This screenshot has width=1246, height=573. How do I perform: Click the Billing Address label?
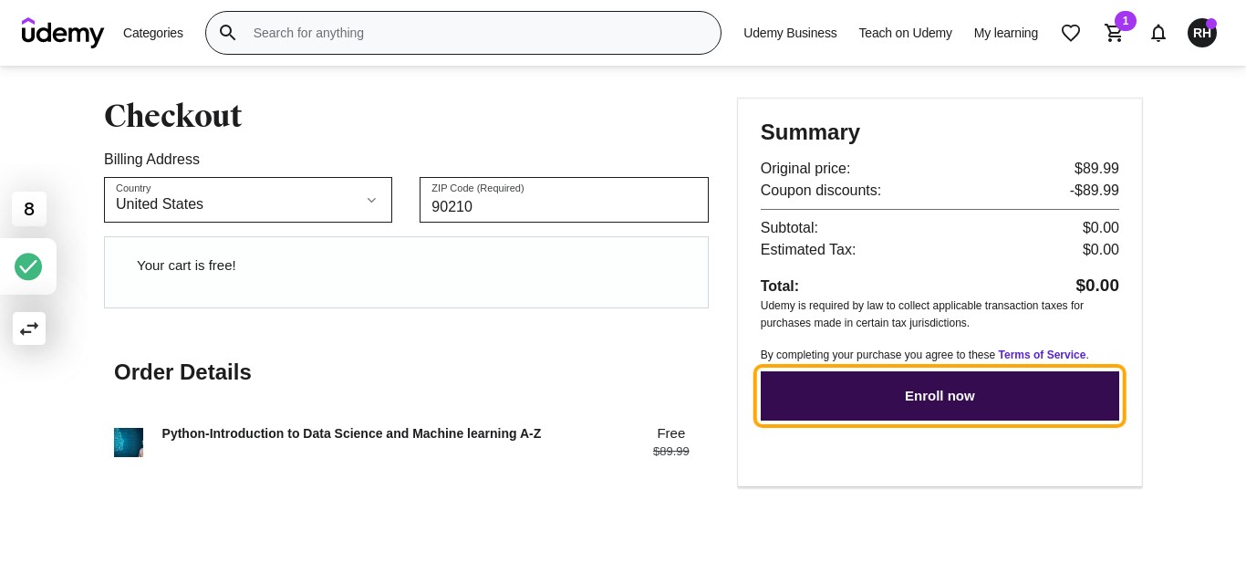pos(151,160)
